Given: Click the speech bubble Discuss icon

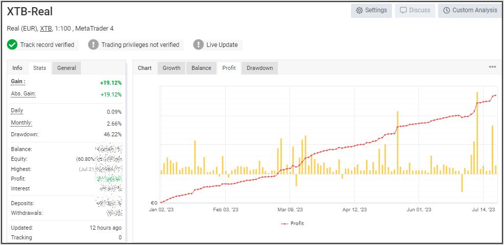Looking at the screenshot, I should tap(403, 10).
